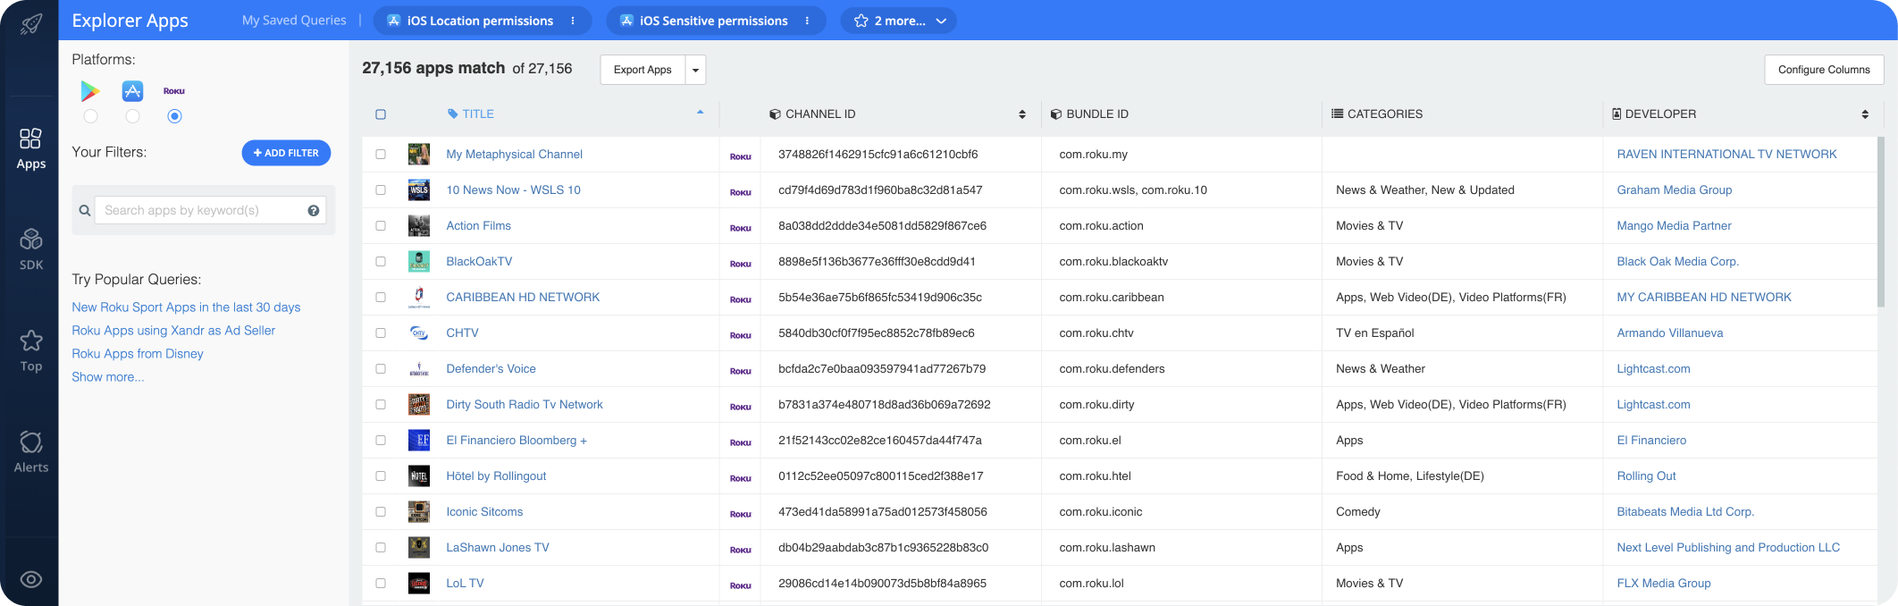
Task: Check the Hōtel by Rollingout row checkbox
Action: click(381, 476)
